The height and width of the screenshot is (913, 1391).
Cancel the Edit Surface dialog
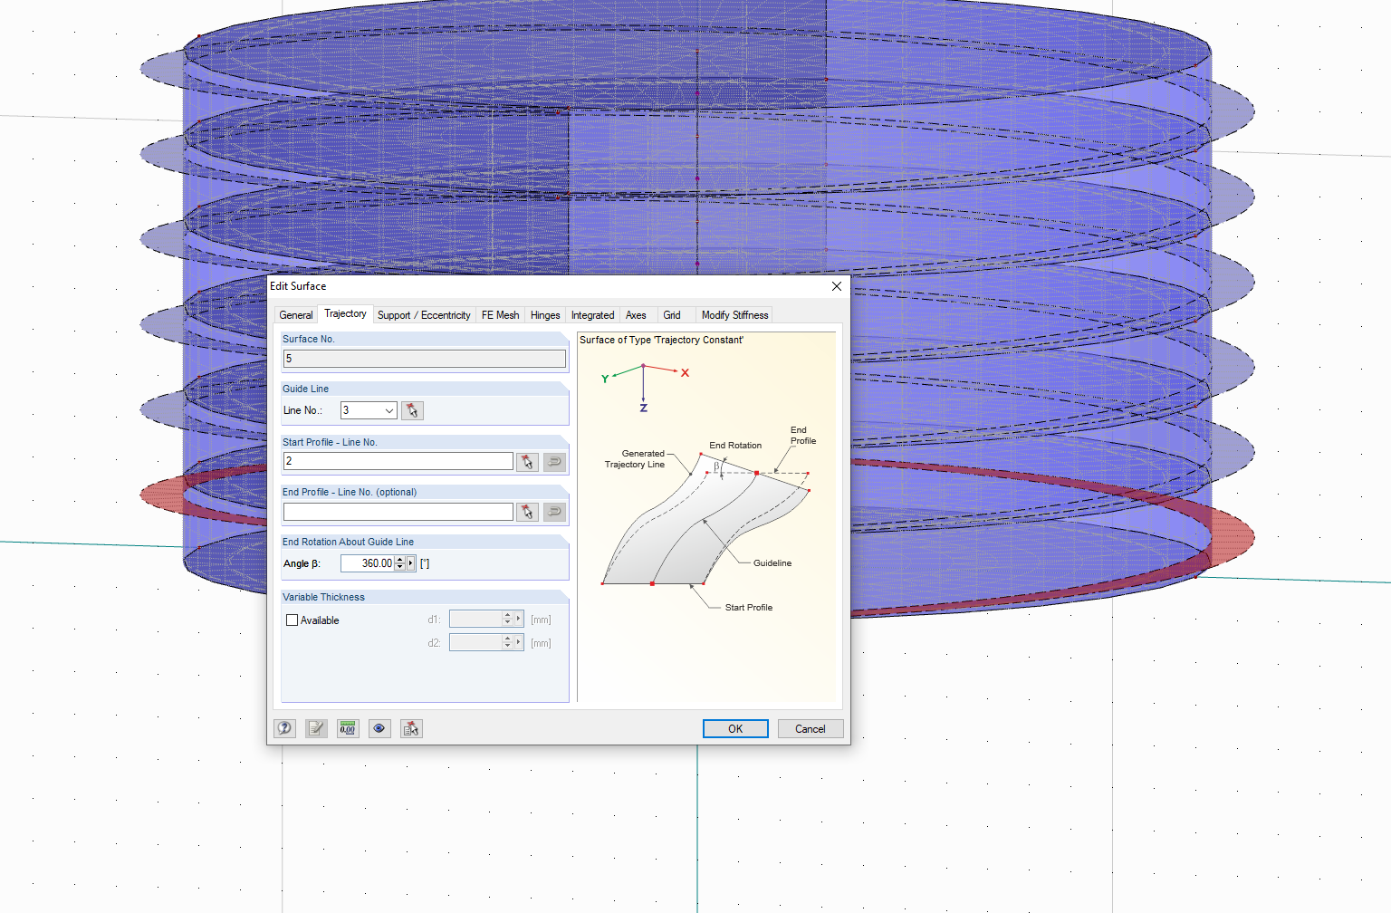tap(810, 728)
